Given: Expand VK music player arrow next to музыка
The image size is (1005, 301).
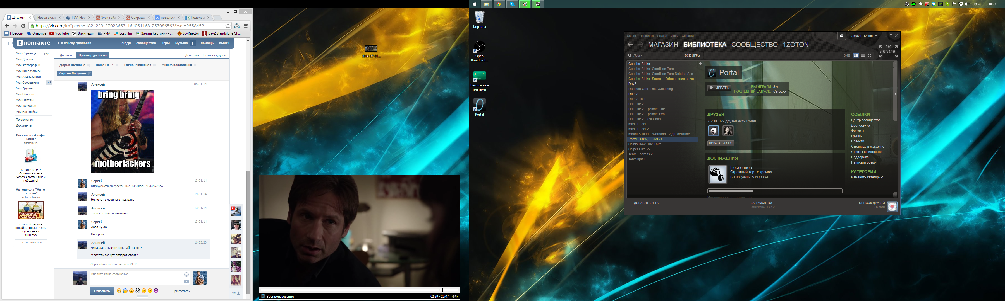Looking at the screenshot, I should coord(193,43).
